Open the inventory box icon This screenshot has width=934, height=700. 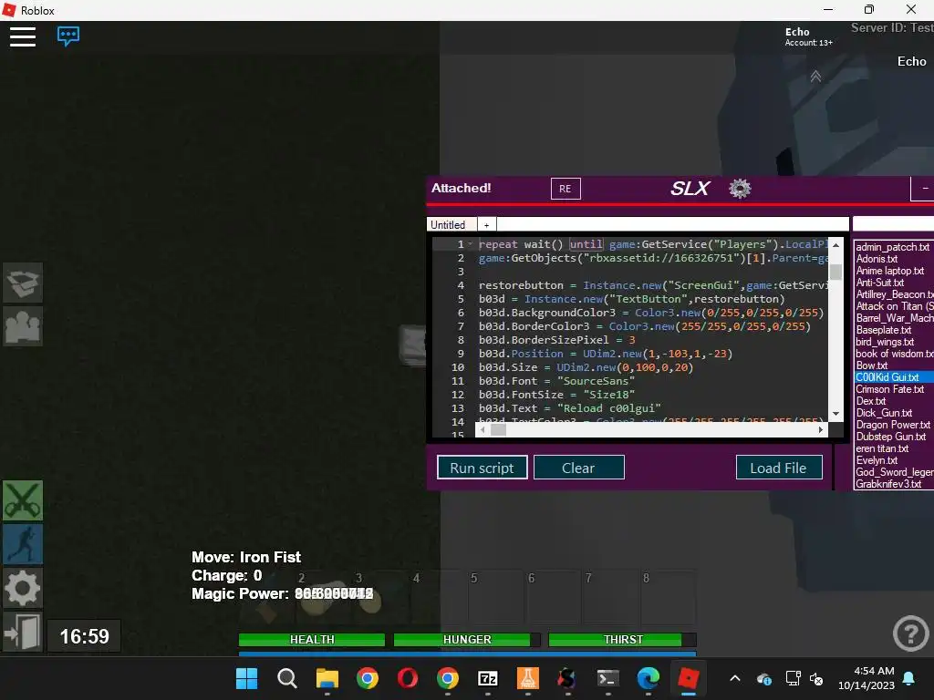pyautogui.click(x=23, y=283)
